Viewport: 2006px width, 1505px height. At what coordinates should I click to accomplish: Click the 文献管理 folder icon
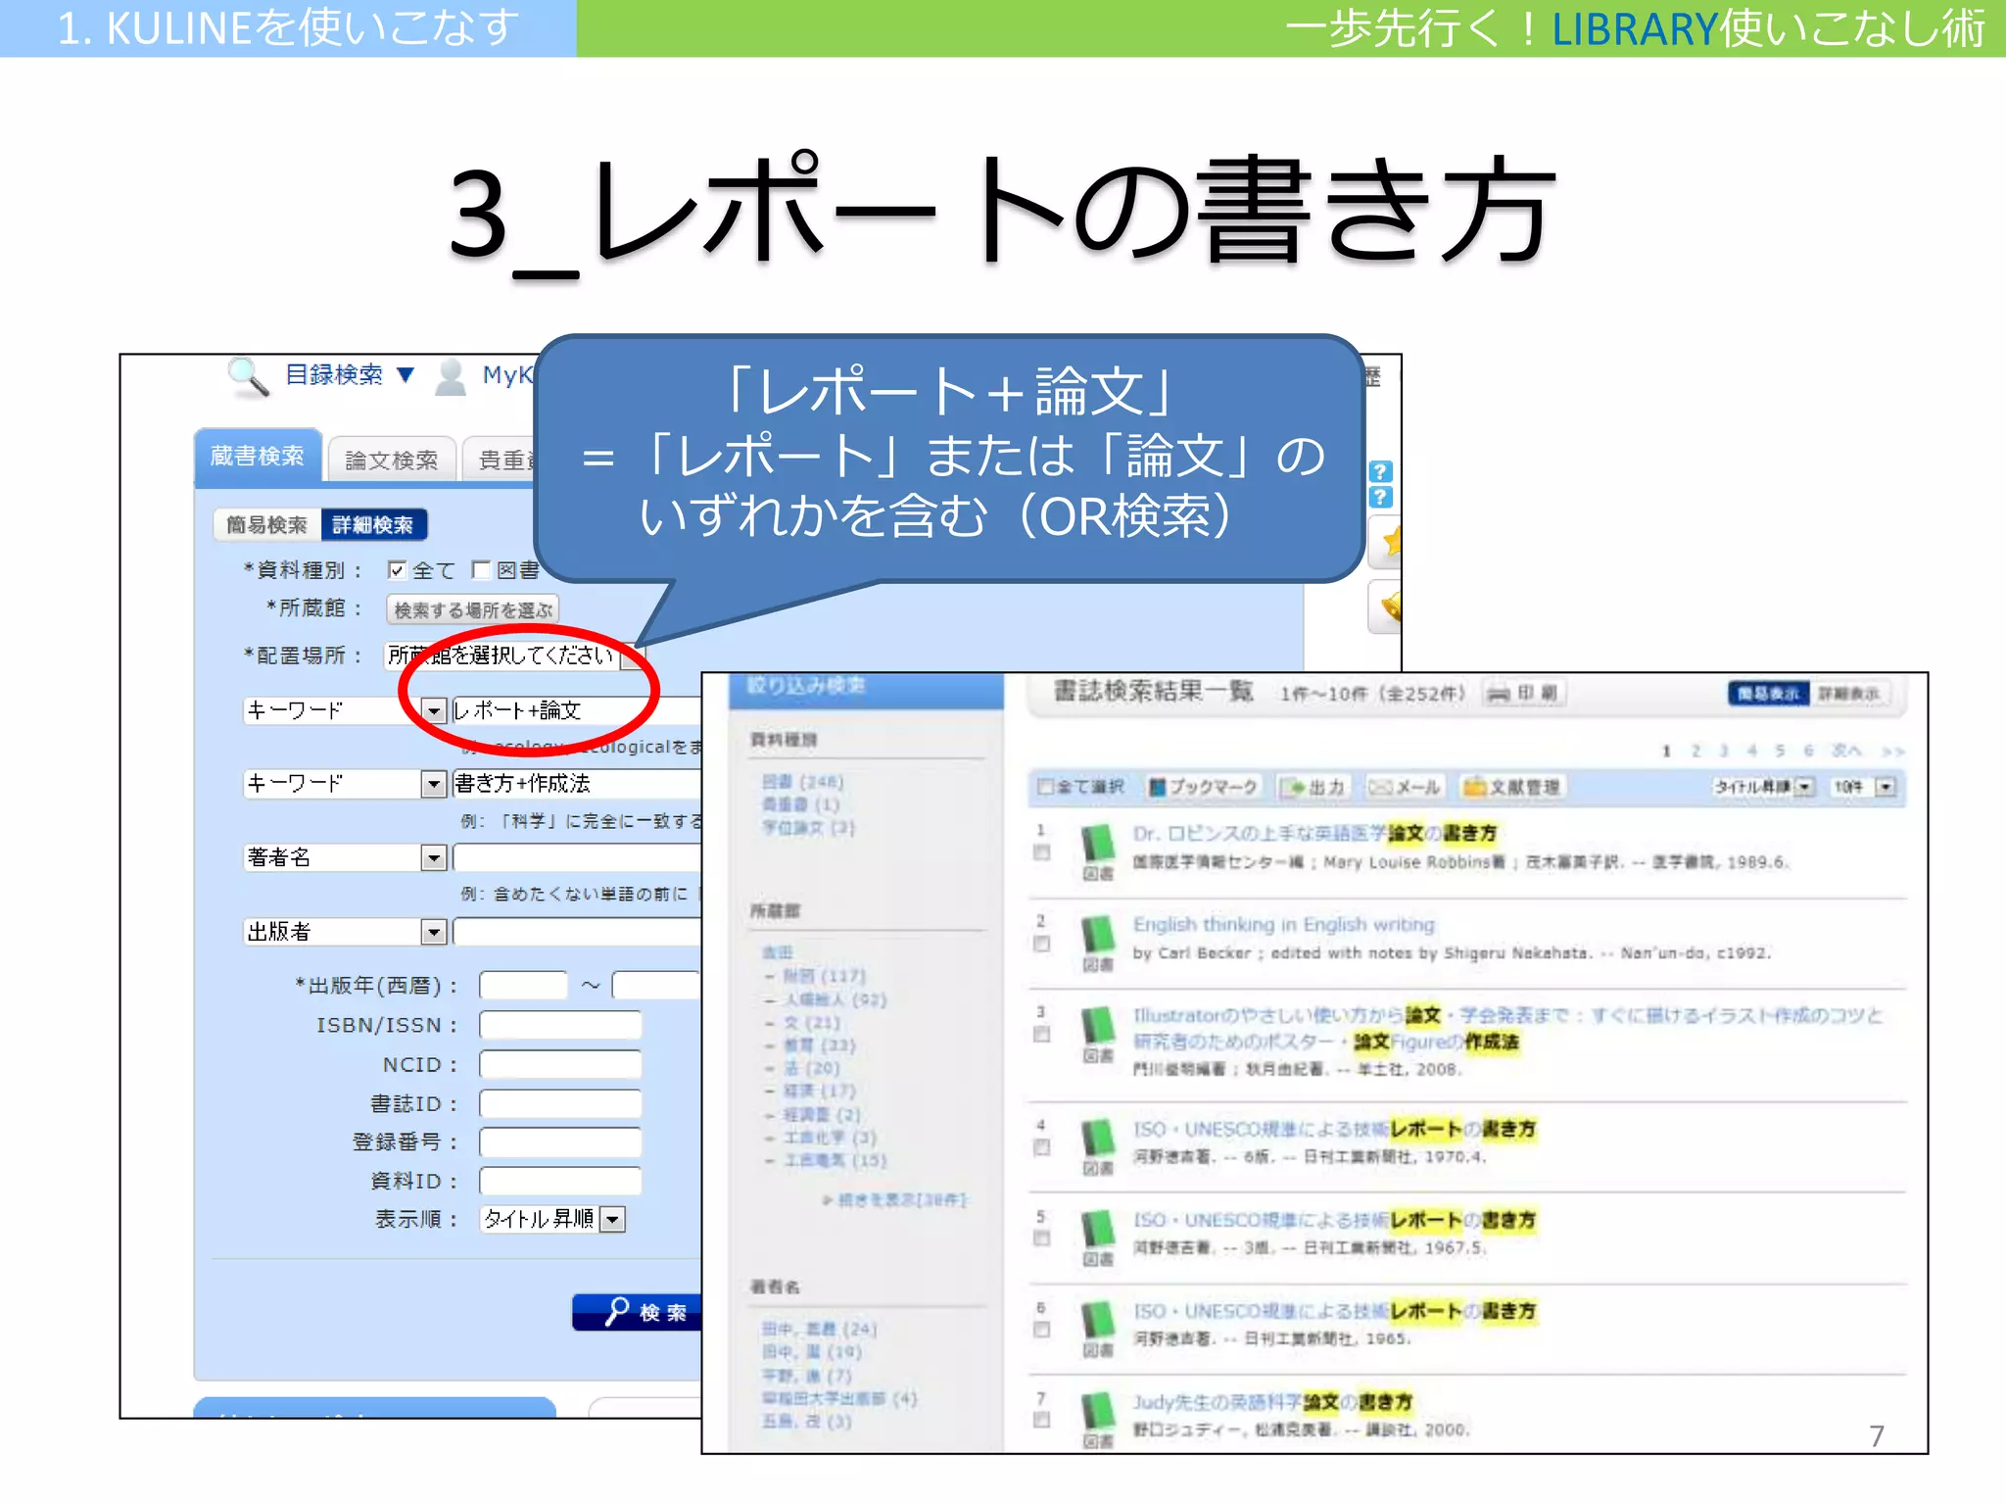click(1473, 787)
